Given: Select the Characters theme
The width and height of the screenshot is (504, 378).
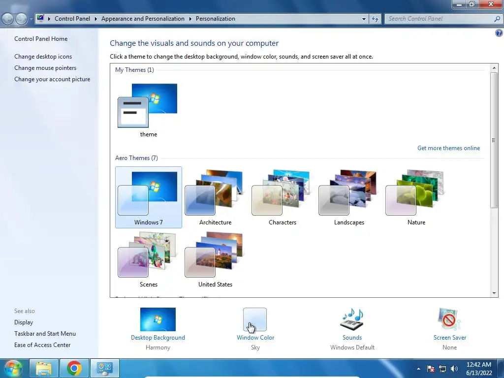Looking at the screenshot, I should pyautogui.click(x=282, y=197).
